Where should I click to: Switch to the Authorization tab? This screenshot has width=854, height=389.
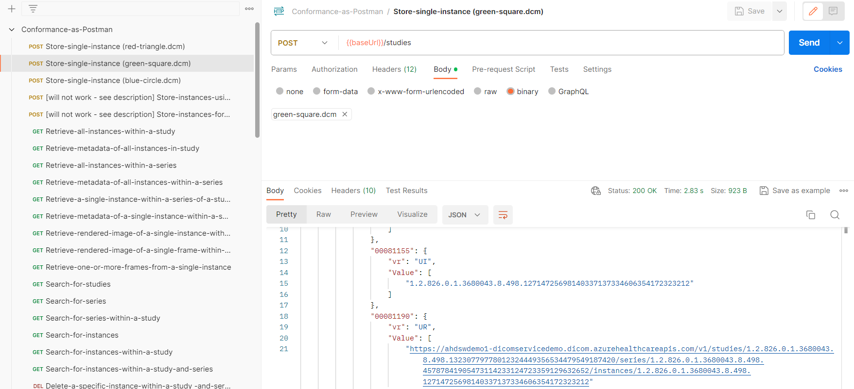[x=334, y=69]
